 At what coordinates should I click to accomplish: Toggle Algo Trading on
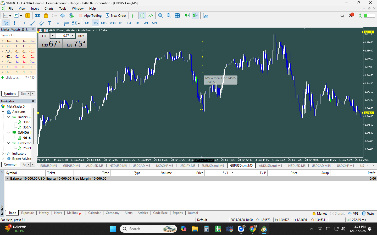[90, 16]
